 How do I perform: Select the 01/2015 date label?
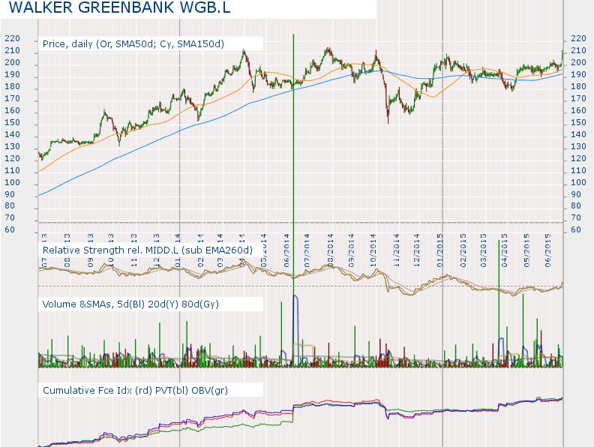(x=439, y=250)
